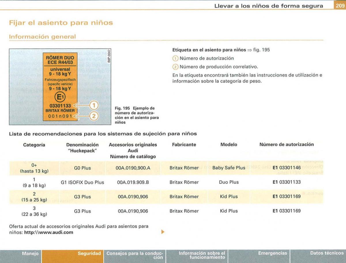The width and height of the screenshot is (346, 263).
Task: Click the '3 (22 a 36 kg)' category cell
Action: (34, 211)
